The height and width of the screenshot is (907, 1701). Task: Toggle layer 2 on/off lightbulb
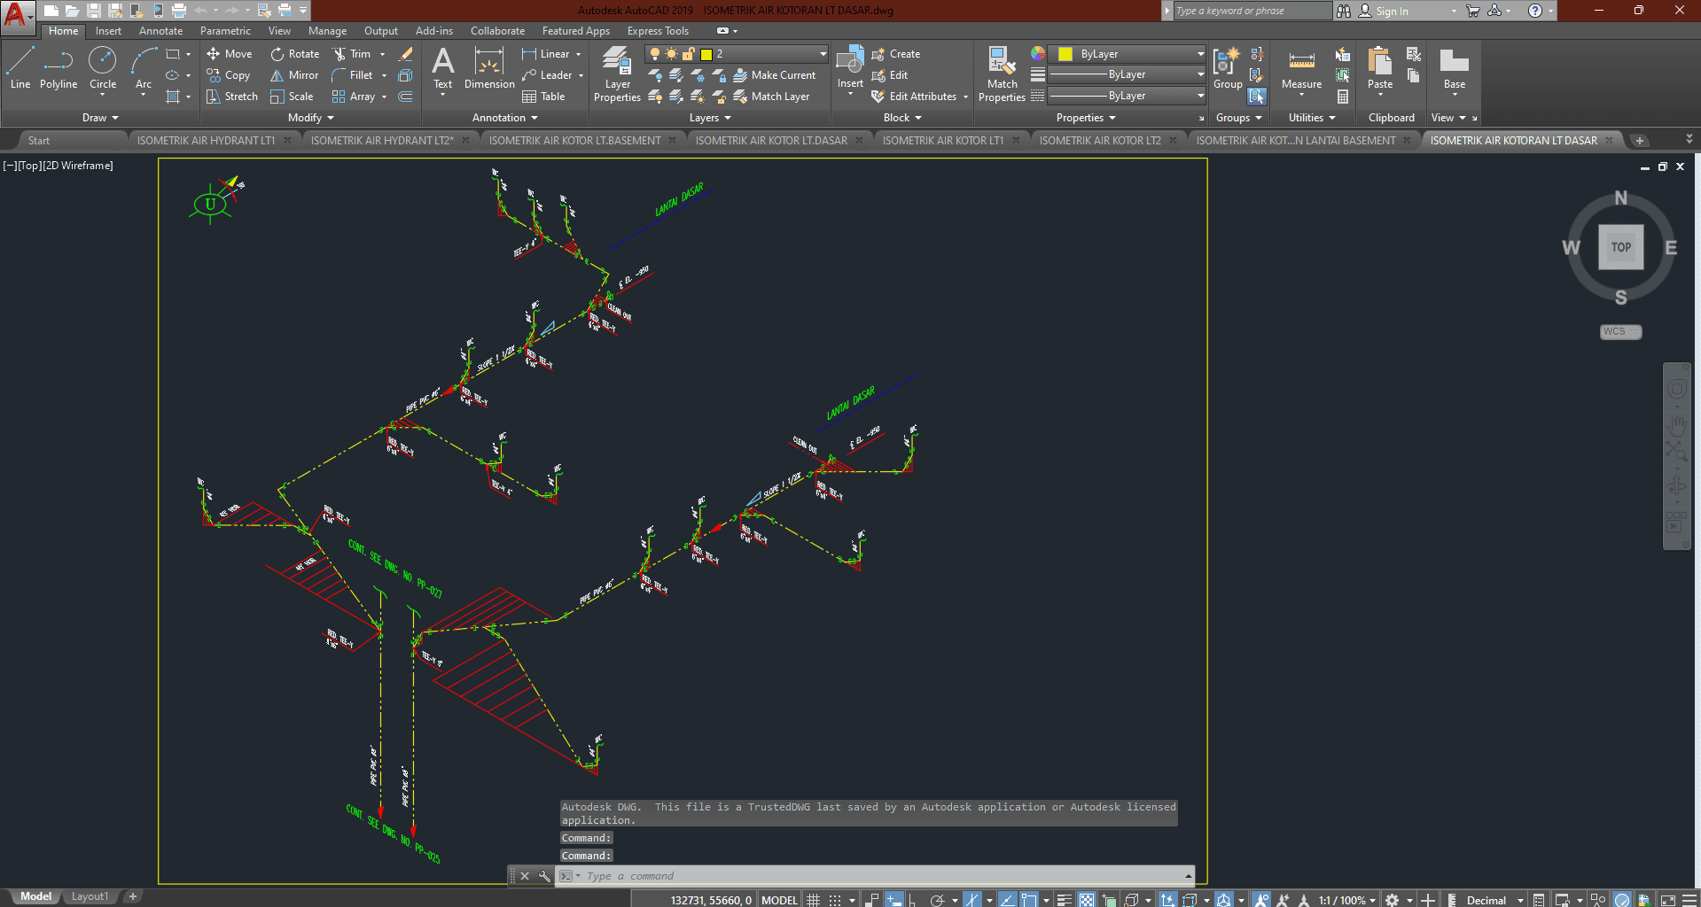click(655, 54)
